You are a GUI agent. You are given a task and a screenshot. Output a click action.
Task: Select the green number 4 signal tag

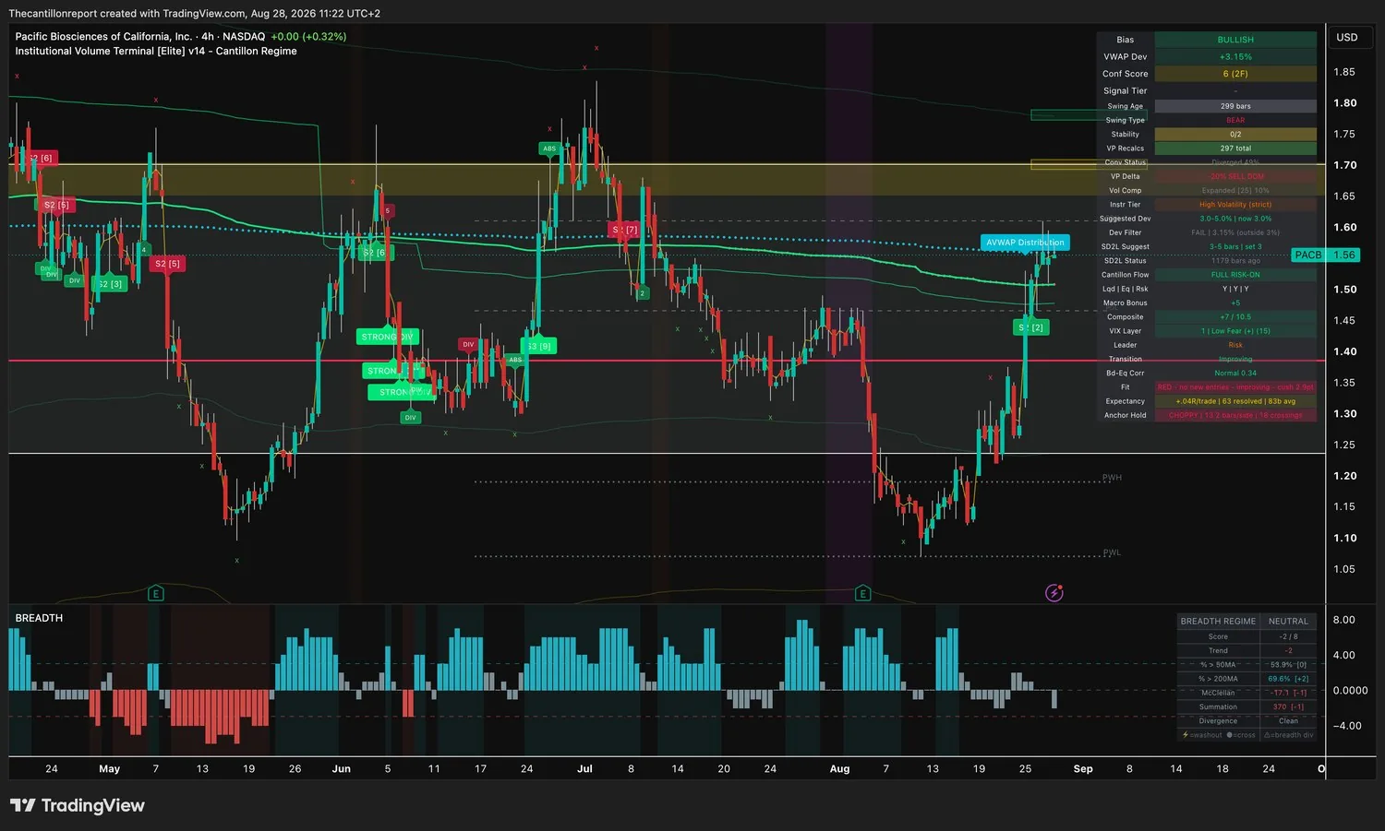144,249
